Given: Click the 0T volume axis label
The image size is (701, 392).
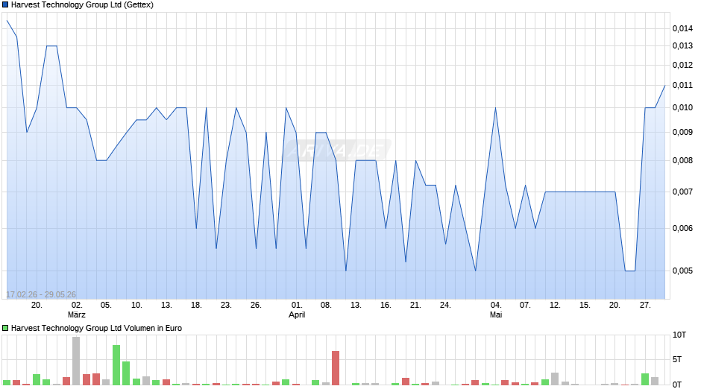Looking at the screenshot, I should [x=677, y=385].
